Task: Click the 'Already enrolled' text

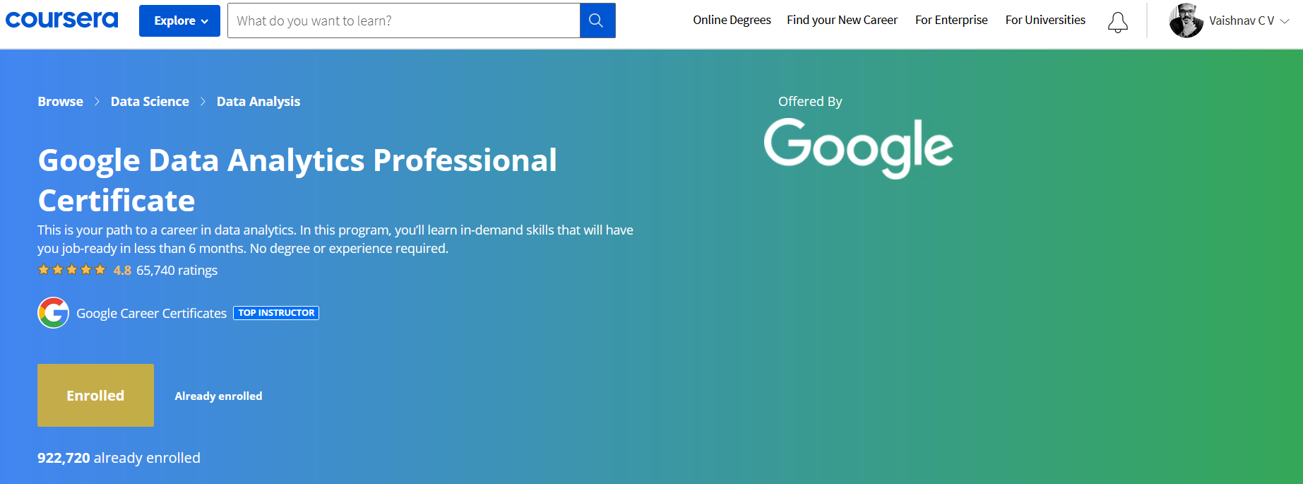Action: coord(218,396)
